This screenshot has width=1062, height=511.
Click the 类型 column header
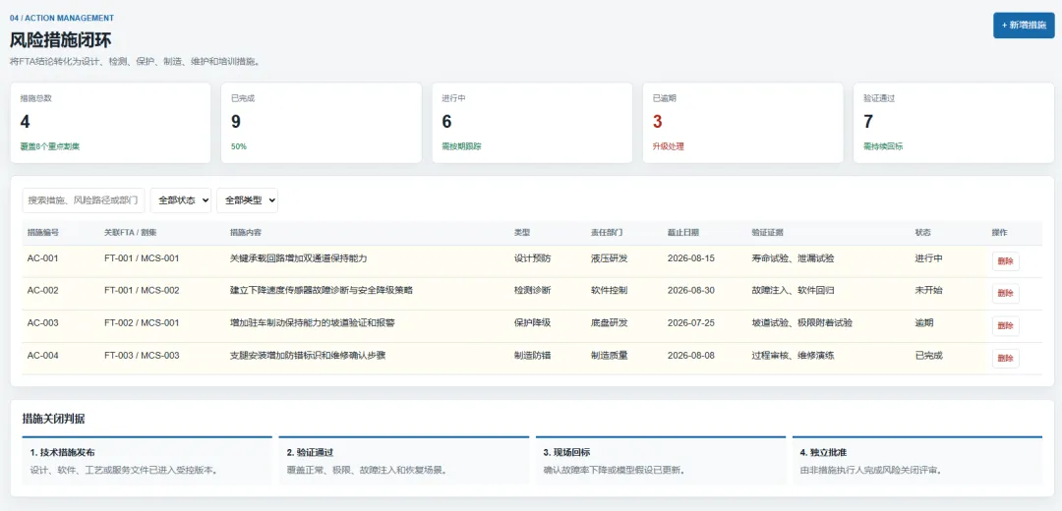[522, 232]
